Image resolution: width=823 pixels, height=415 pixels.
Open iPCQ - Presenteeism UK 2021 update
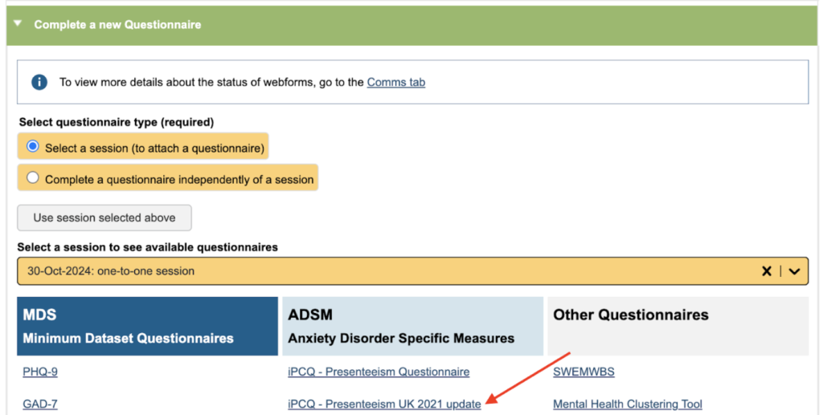point(384,404)
